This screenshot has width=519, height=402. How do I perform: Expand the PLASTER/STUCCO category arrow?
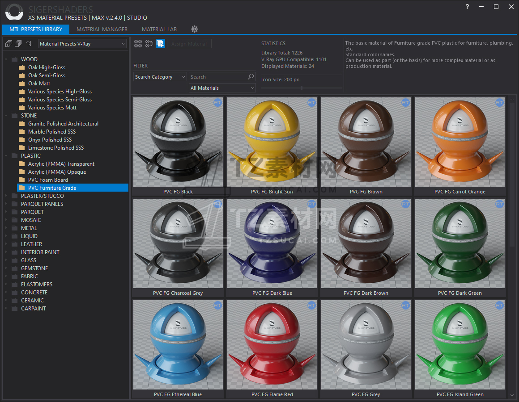[x=6, y=196]
